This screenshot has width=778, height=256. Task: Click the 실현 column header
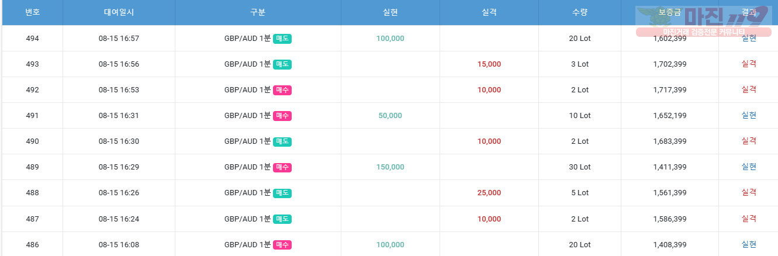(x=390, y=12)
